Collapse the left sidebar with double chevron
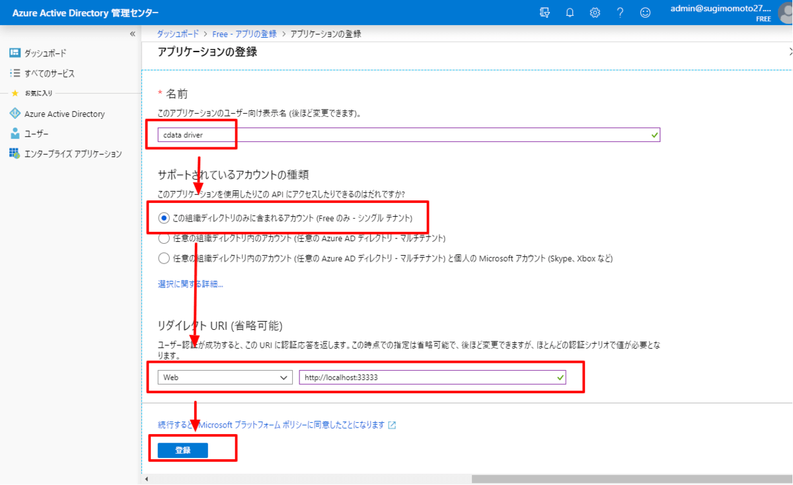This screenshot has height=485, width=793. pyautogui.click(x=132, y=34)
